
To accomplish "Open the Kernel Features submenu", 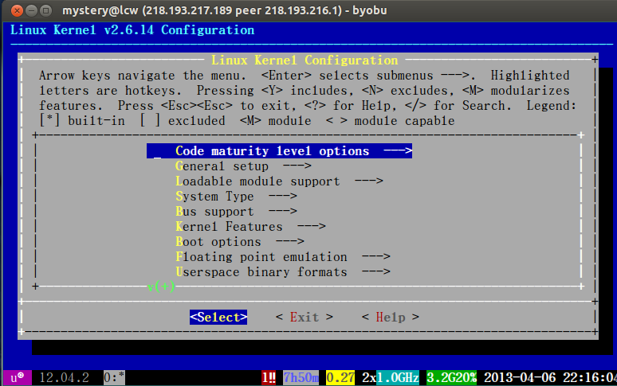I will [250, 226].
